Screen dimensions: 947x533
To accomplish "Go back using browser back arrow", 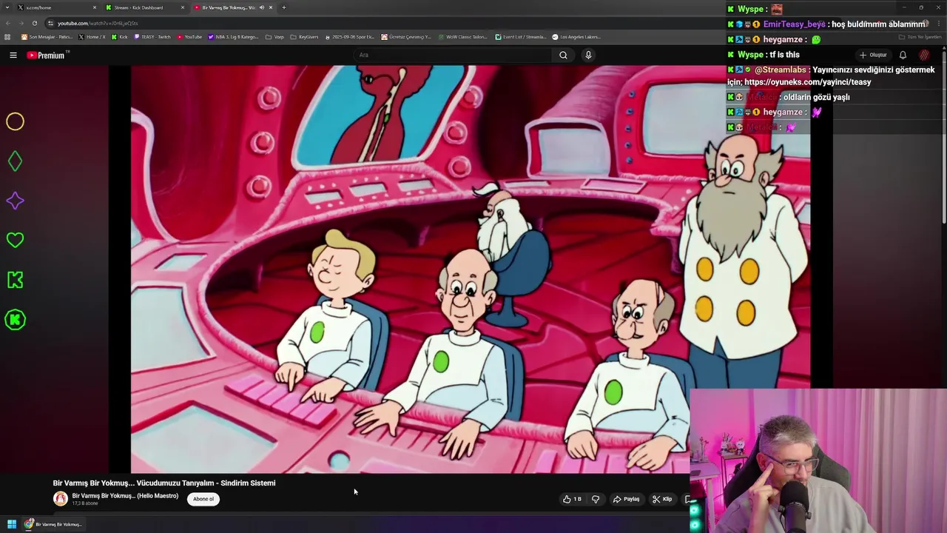I will [7, 23].
